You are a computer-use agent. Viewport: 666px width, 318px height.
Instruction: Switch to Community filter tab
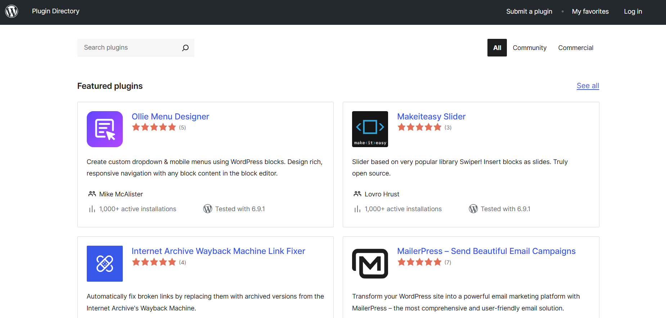[x=530, y=48]
